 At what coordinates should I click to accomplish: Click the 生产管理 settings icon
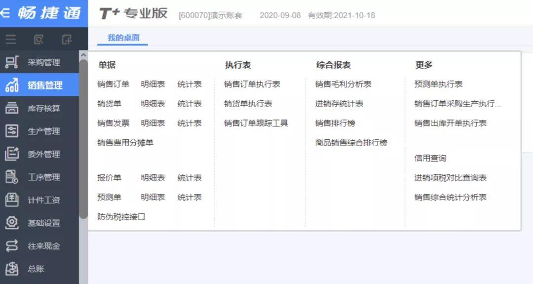coord(11,131)
